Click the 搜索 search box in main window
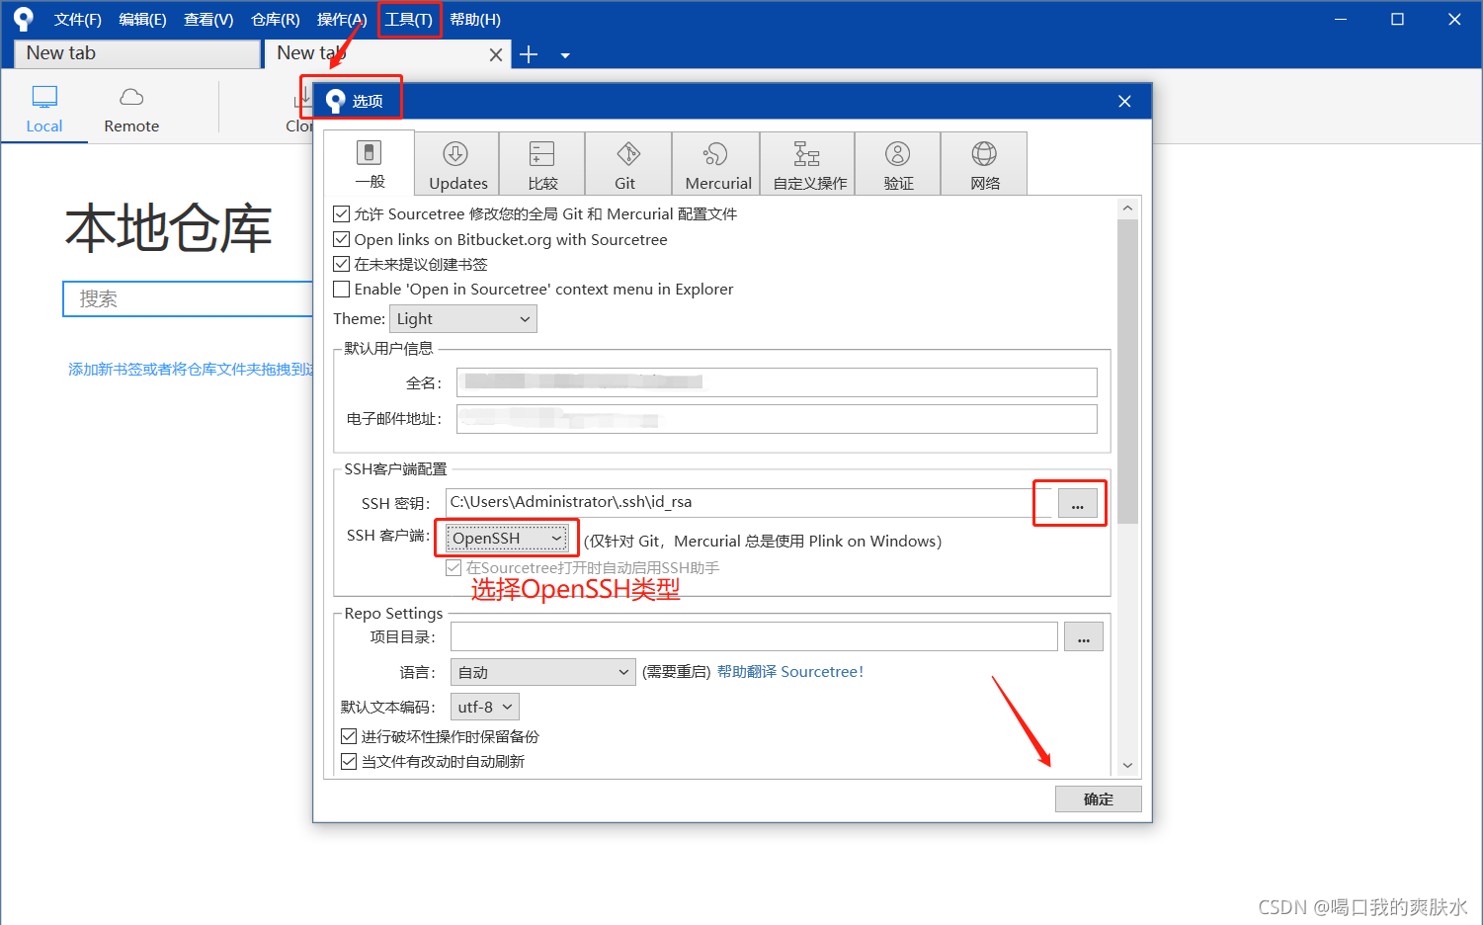 click(188, 298)
